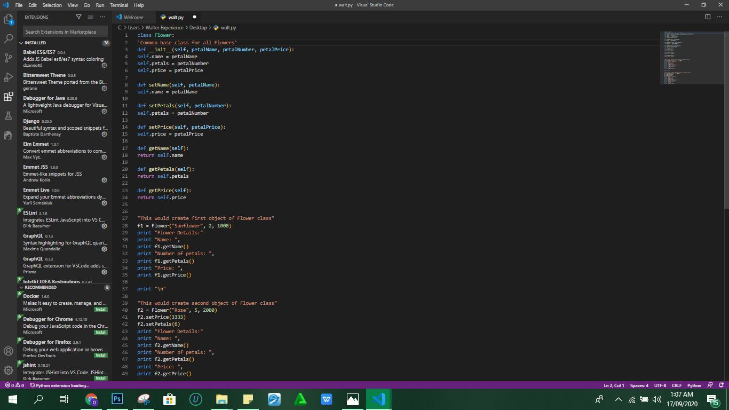Open Photoshop from the Windows taskbar
This screenshot has width=729, height=410.
117,399
